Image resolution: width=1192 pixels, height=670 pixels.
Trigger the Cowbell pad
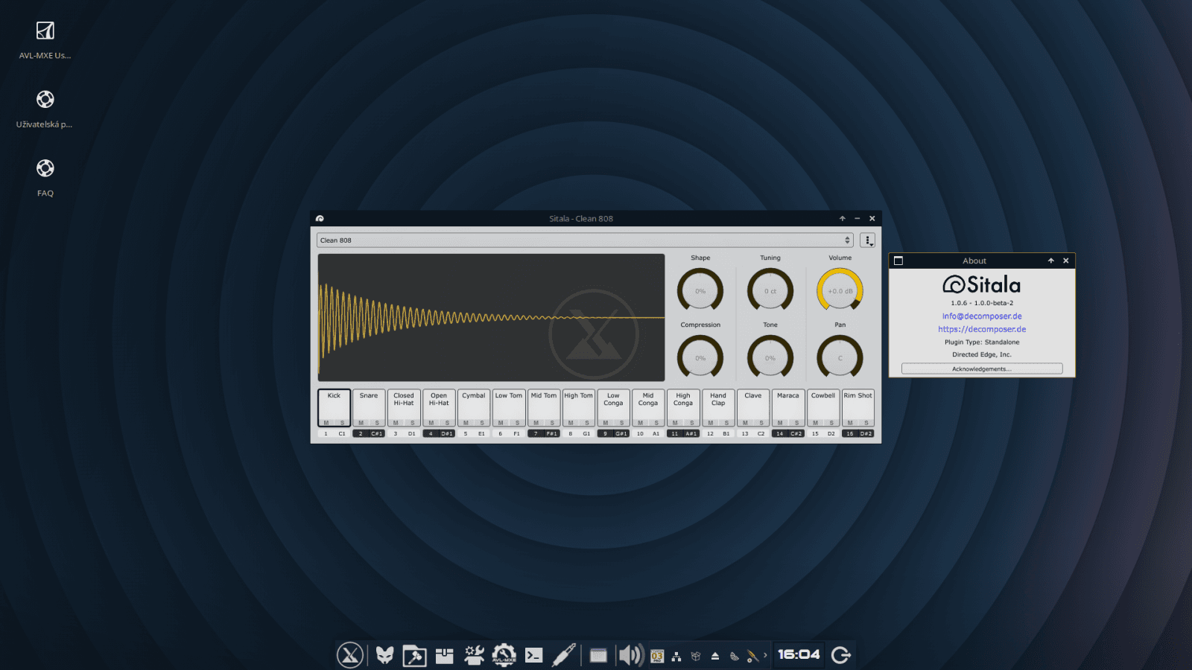[x=823, y=406]
